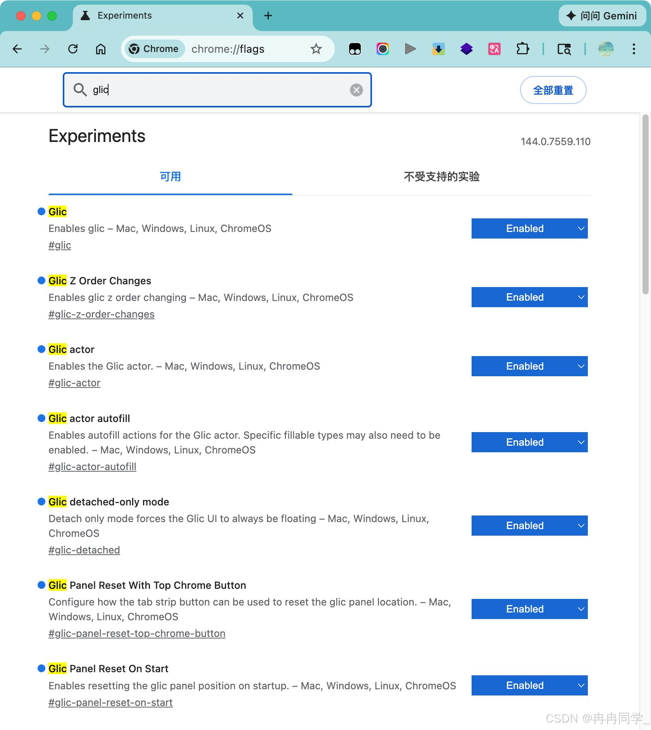Open the pink translate extension icon

494,49
